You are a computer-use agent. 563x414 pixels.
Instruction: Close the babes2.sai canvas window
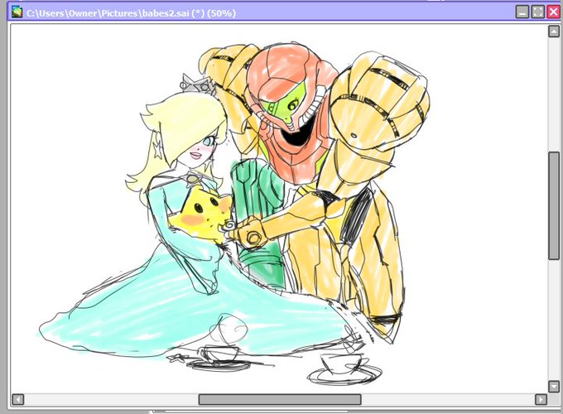tap(553, 12)
